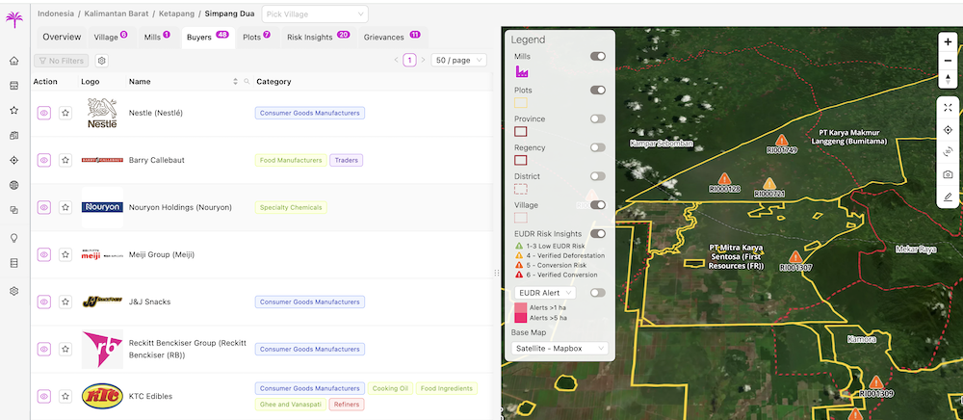This screenshot has height=420, width=963.
Task: Open the EUDR Alert type dropdown
Action: 544,293
